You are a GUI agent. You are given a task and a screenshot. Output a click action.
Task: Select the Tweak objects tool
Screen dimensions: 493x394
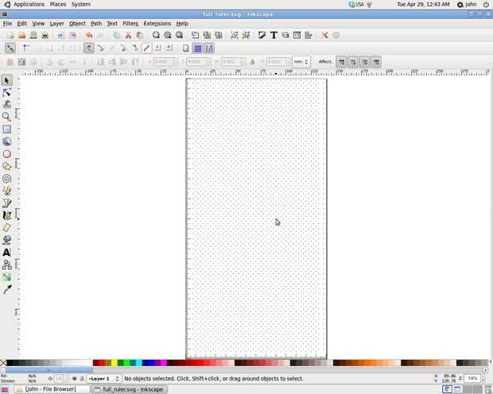click(7, 105)
